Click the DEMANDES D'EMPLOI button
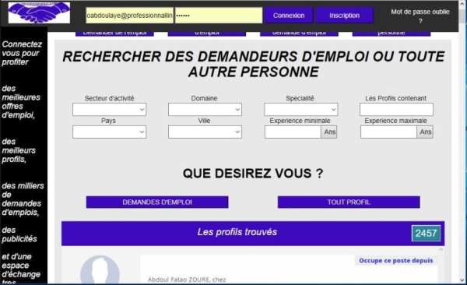The height and width of the screenshot is (285, 467). pos(157,202)
